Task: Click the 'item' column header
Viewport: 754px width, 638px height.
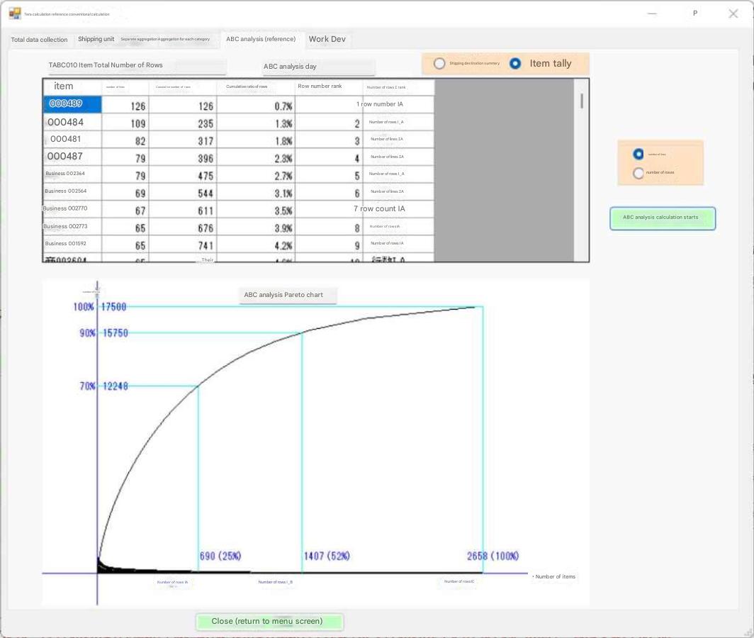Action: tap(72, 86)
